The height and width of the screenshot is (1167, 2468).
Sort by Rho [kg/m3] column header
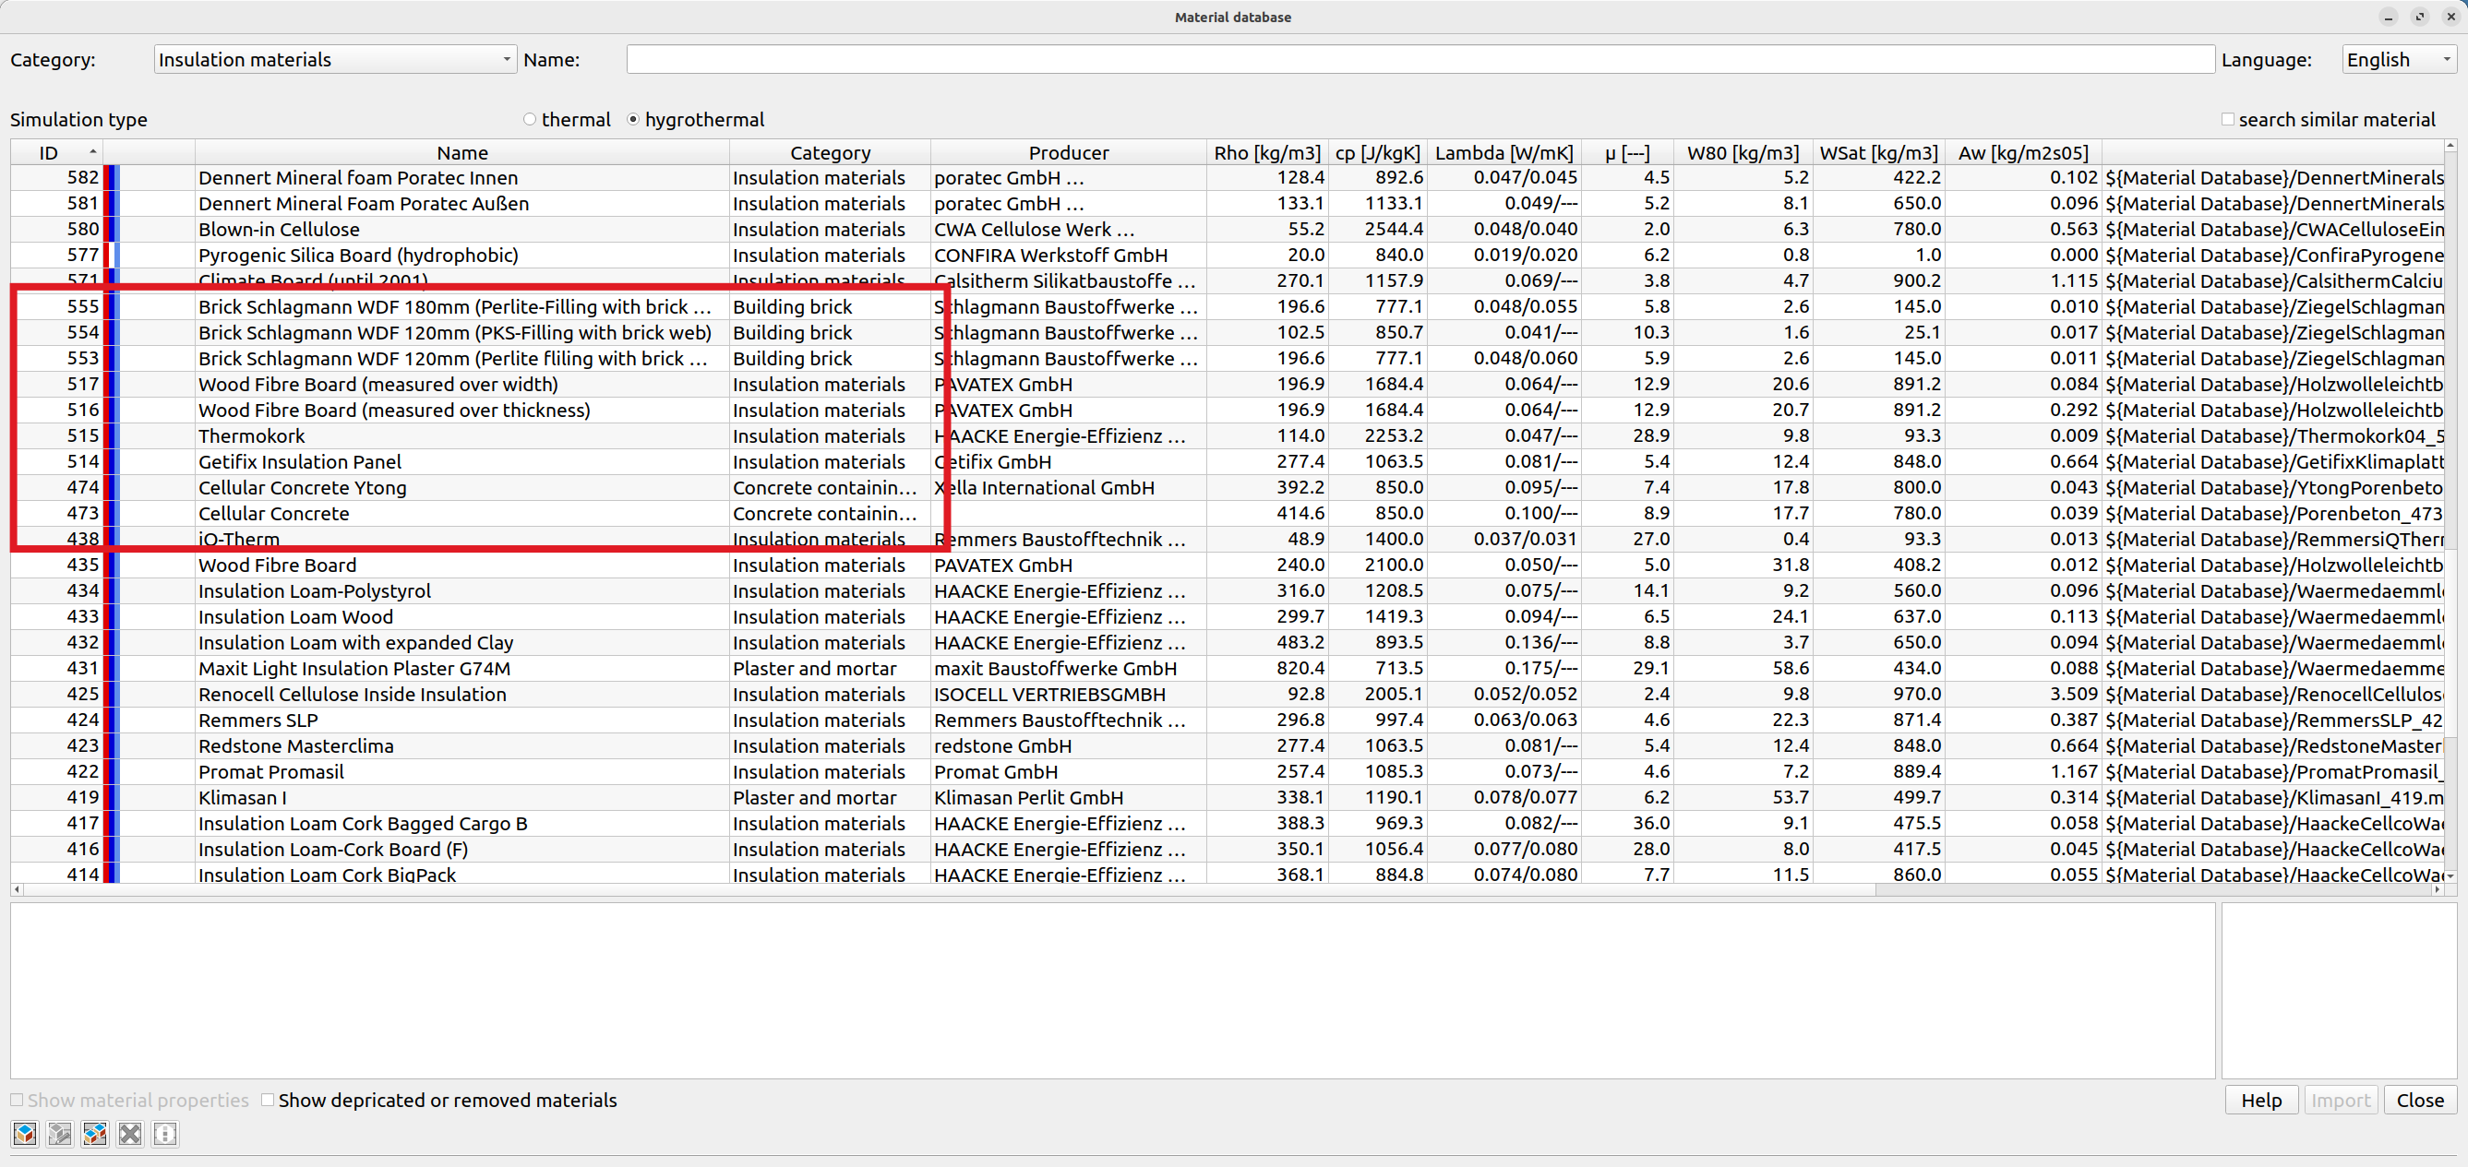click(1266, 152)
